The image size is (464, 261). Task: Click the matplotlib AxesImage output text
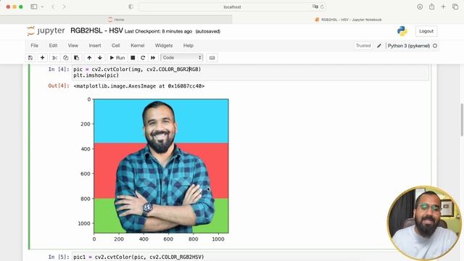point(138,86)
